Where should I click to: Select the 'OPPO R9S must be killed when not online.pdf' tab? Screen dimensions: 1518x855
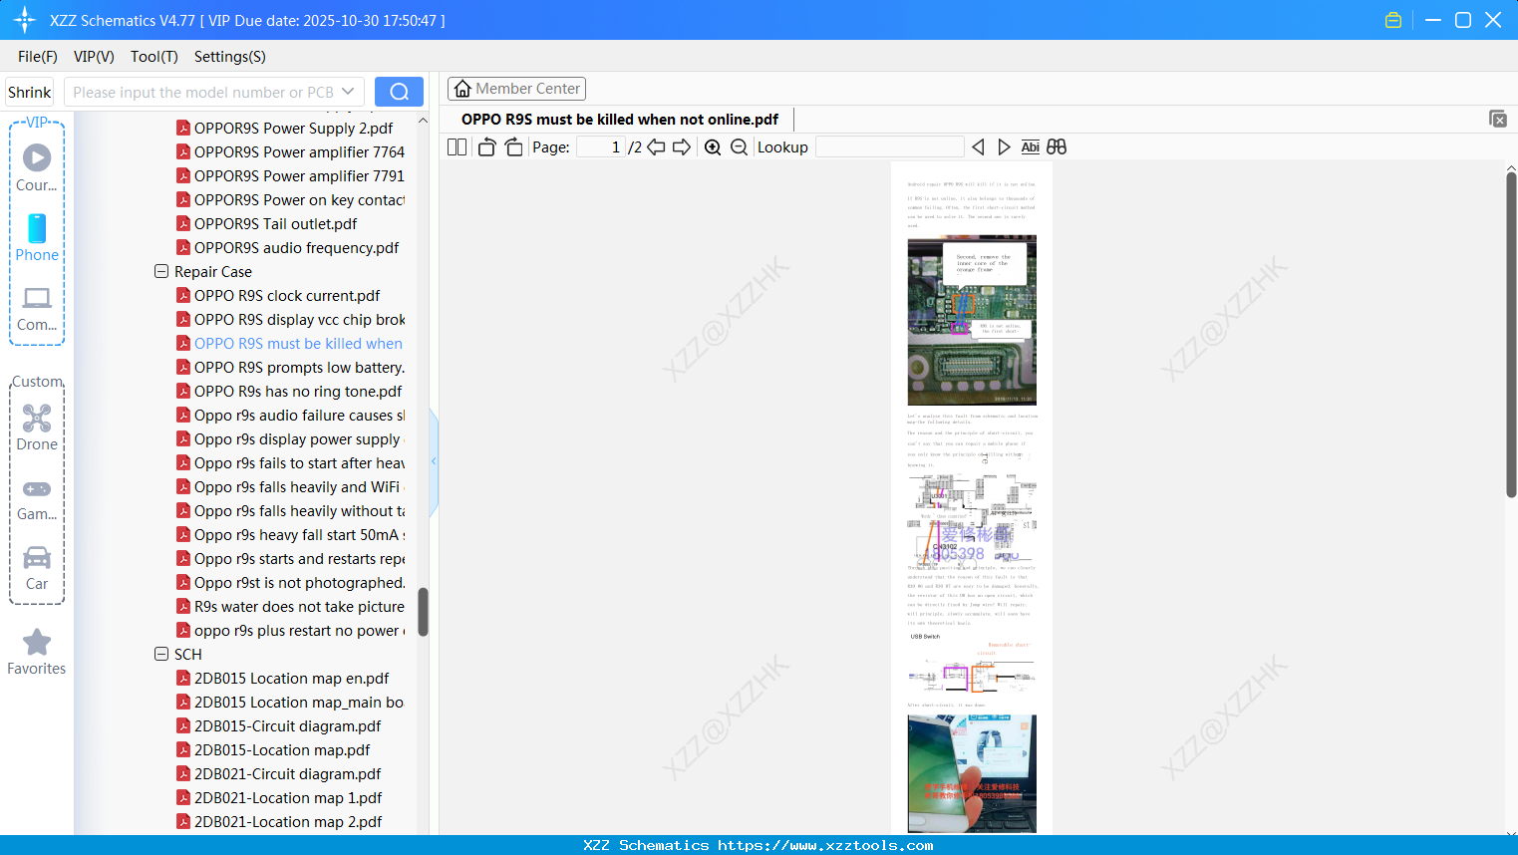(x=620, y=120)
